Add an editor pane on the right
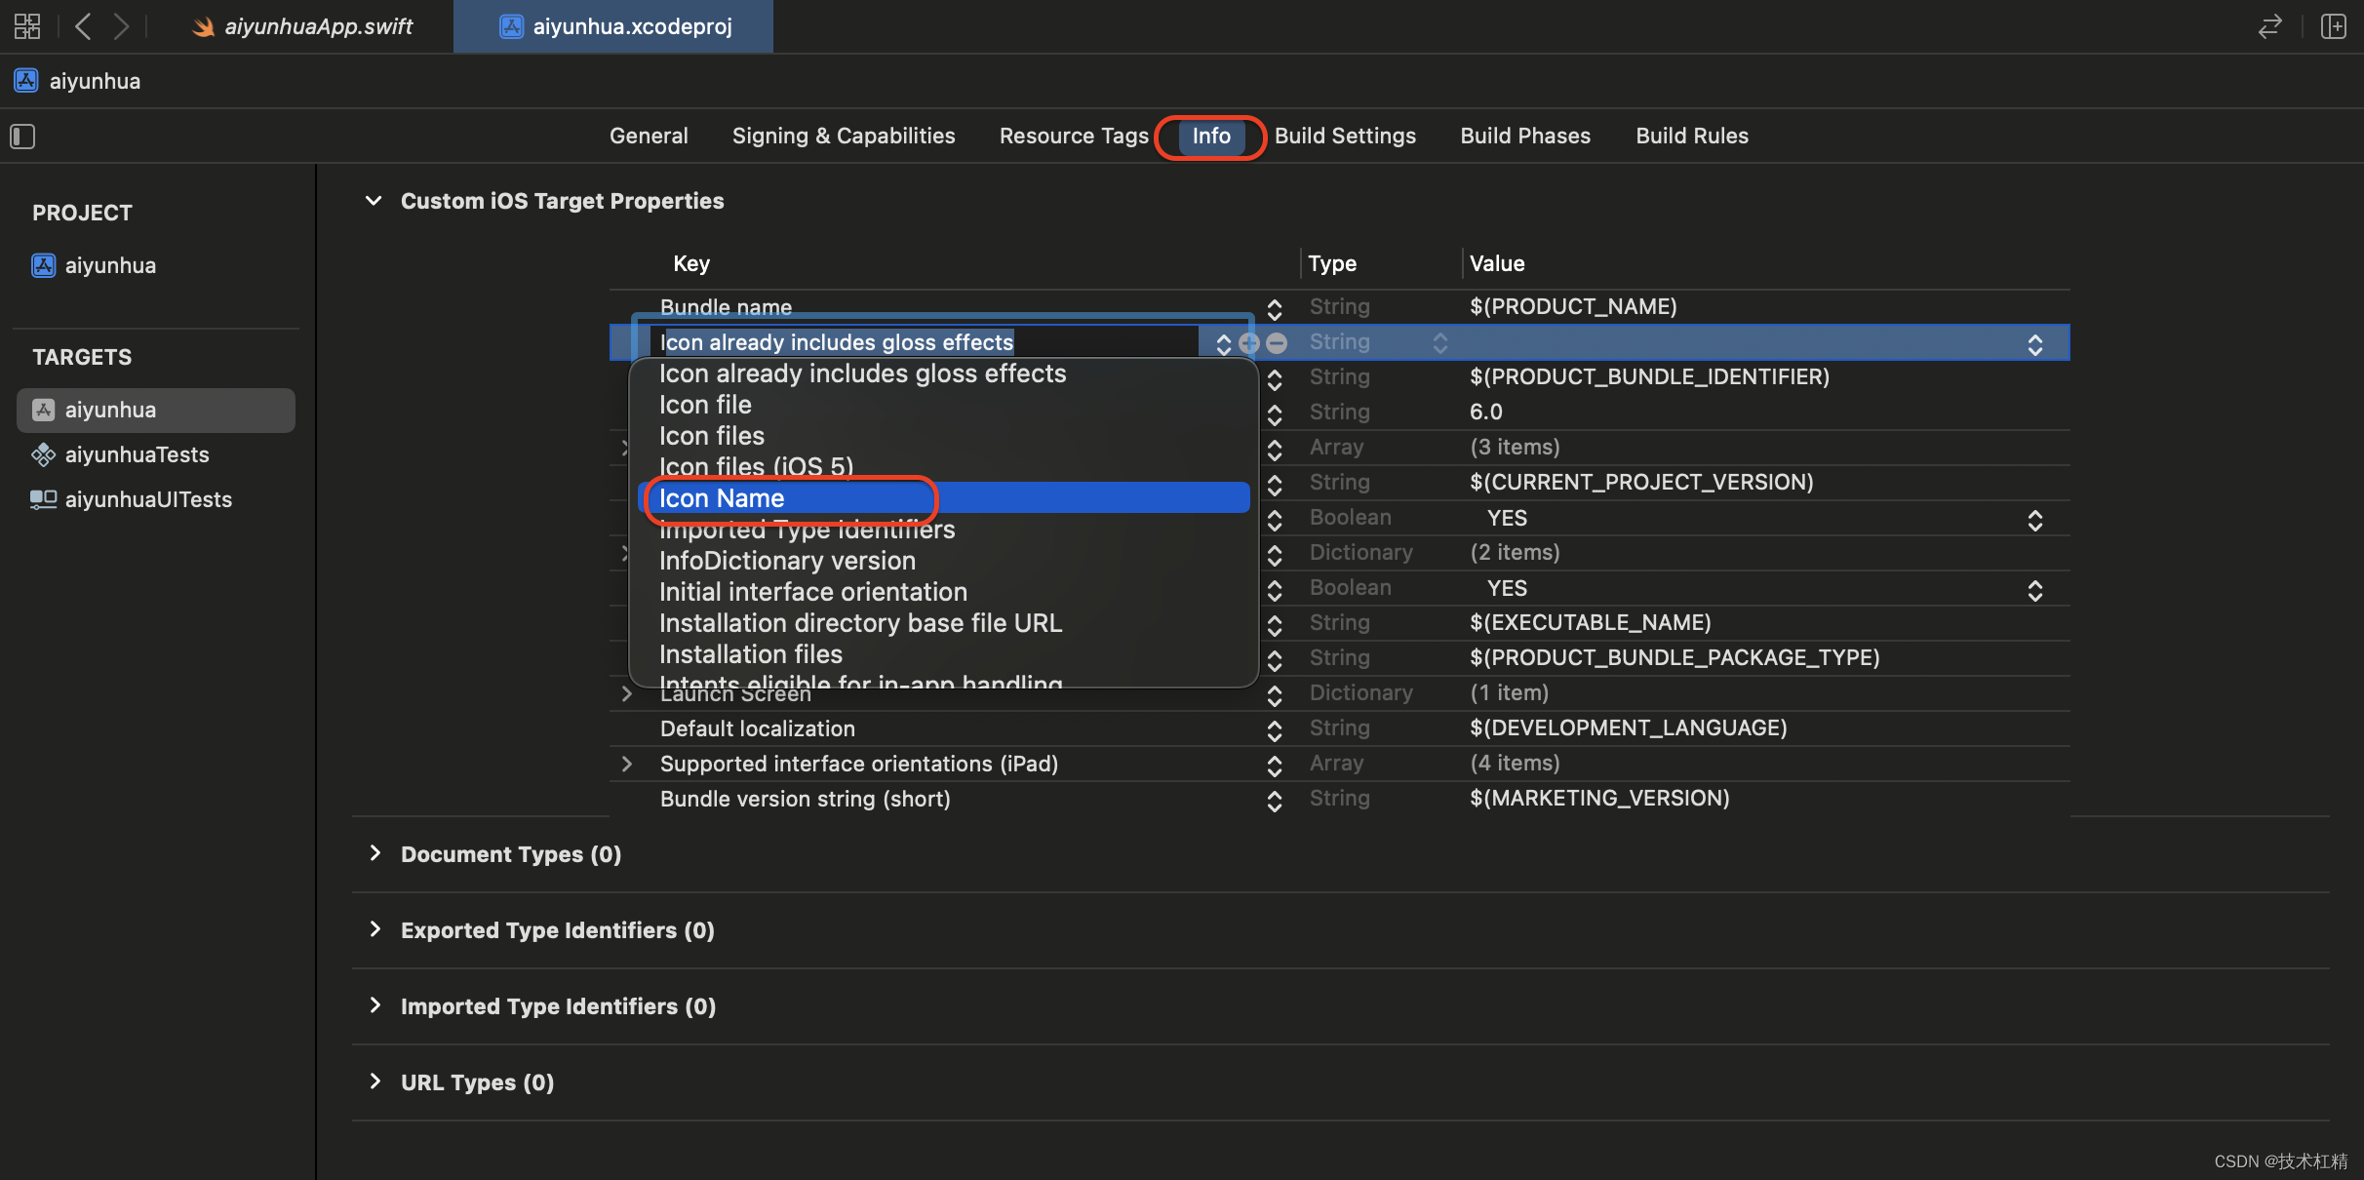Screen dimensions: 2364x1180 click(x=2334, y=26)
